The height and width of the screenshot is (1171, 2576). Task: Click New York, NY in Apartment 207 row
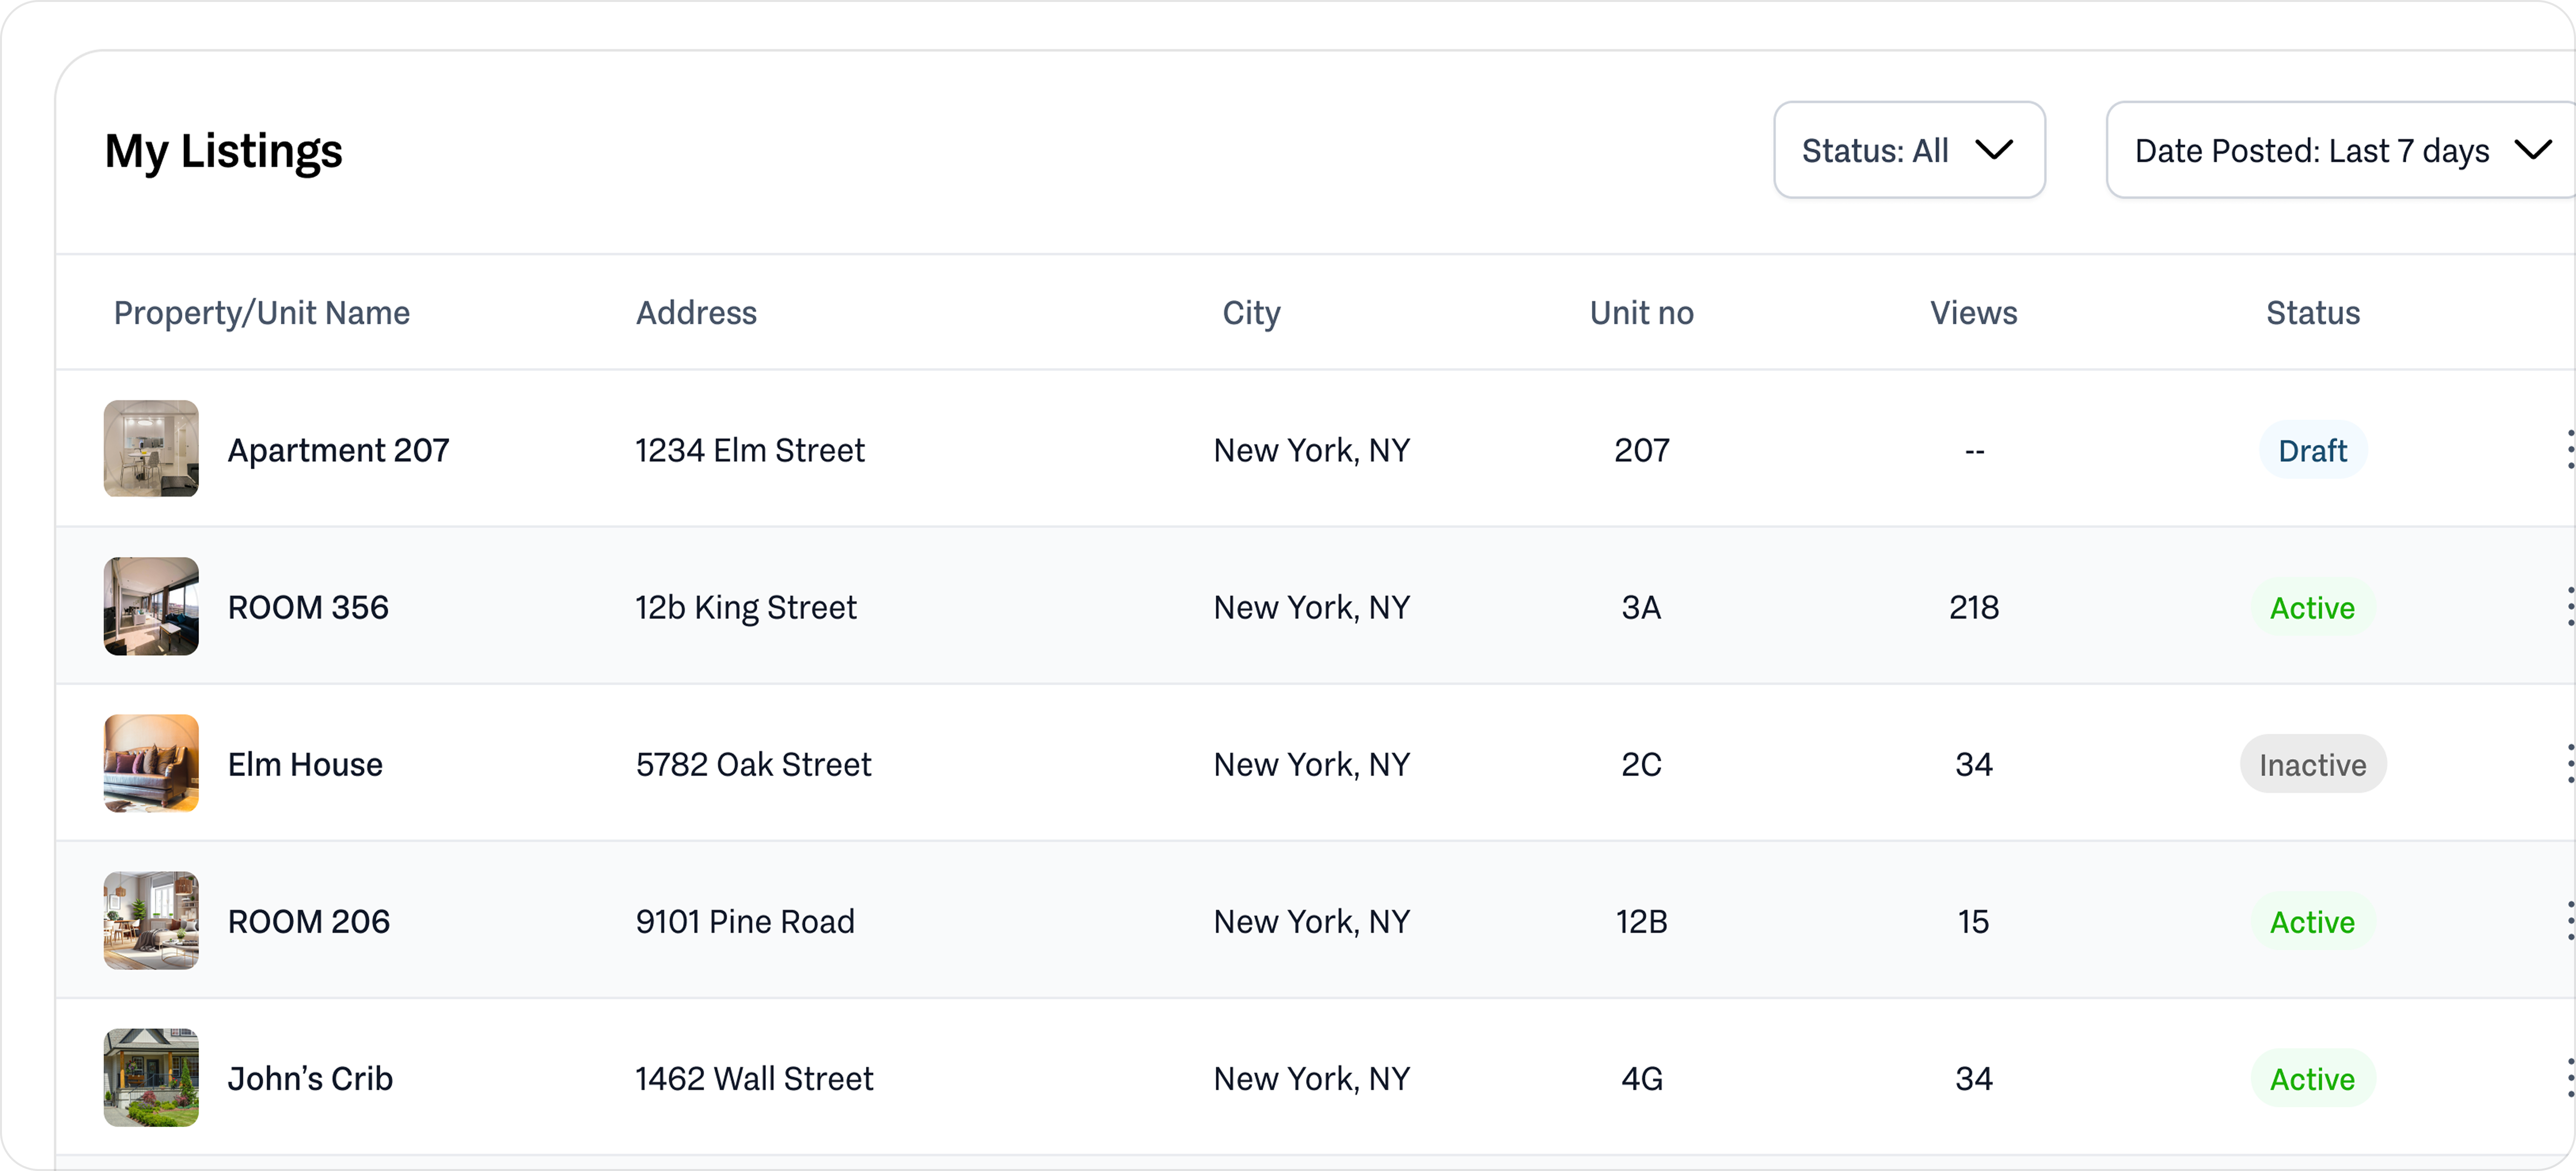pos(1312,450)
